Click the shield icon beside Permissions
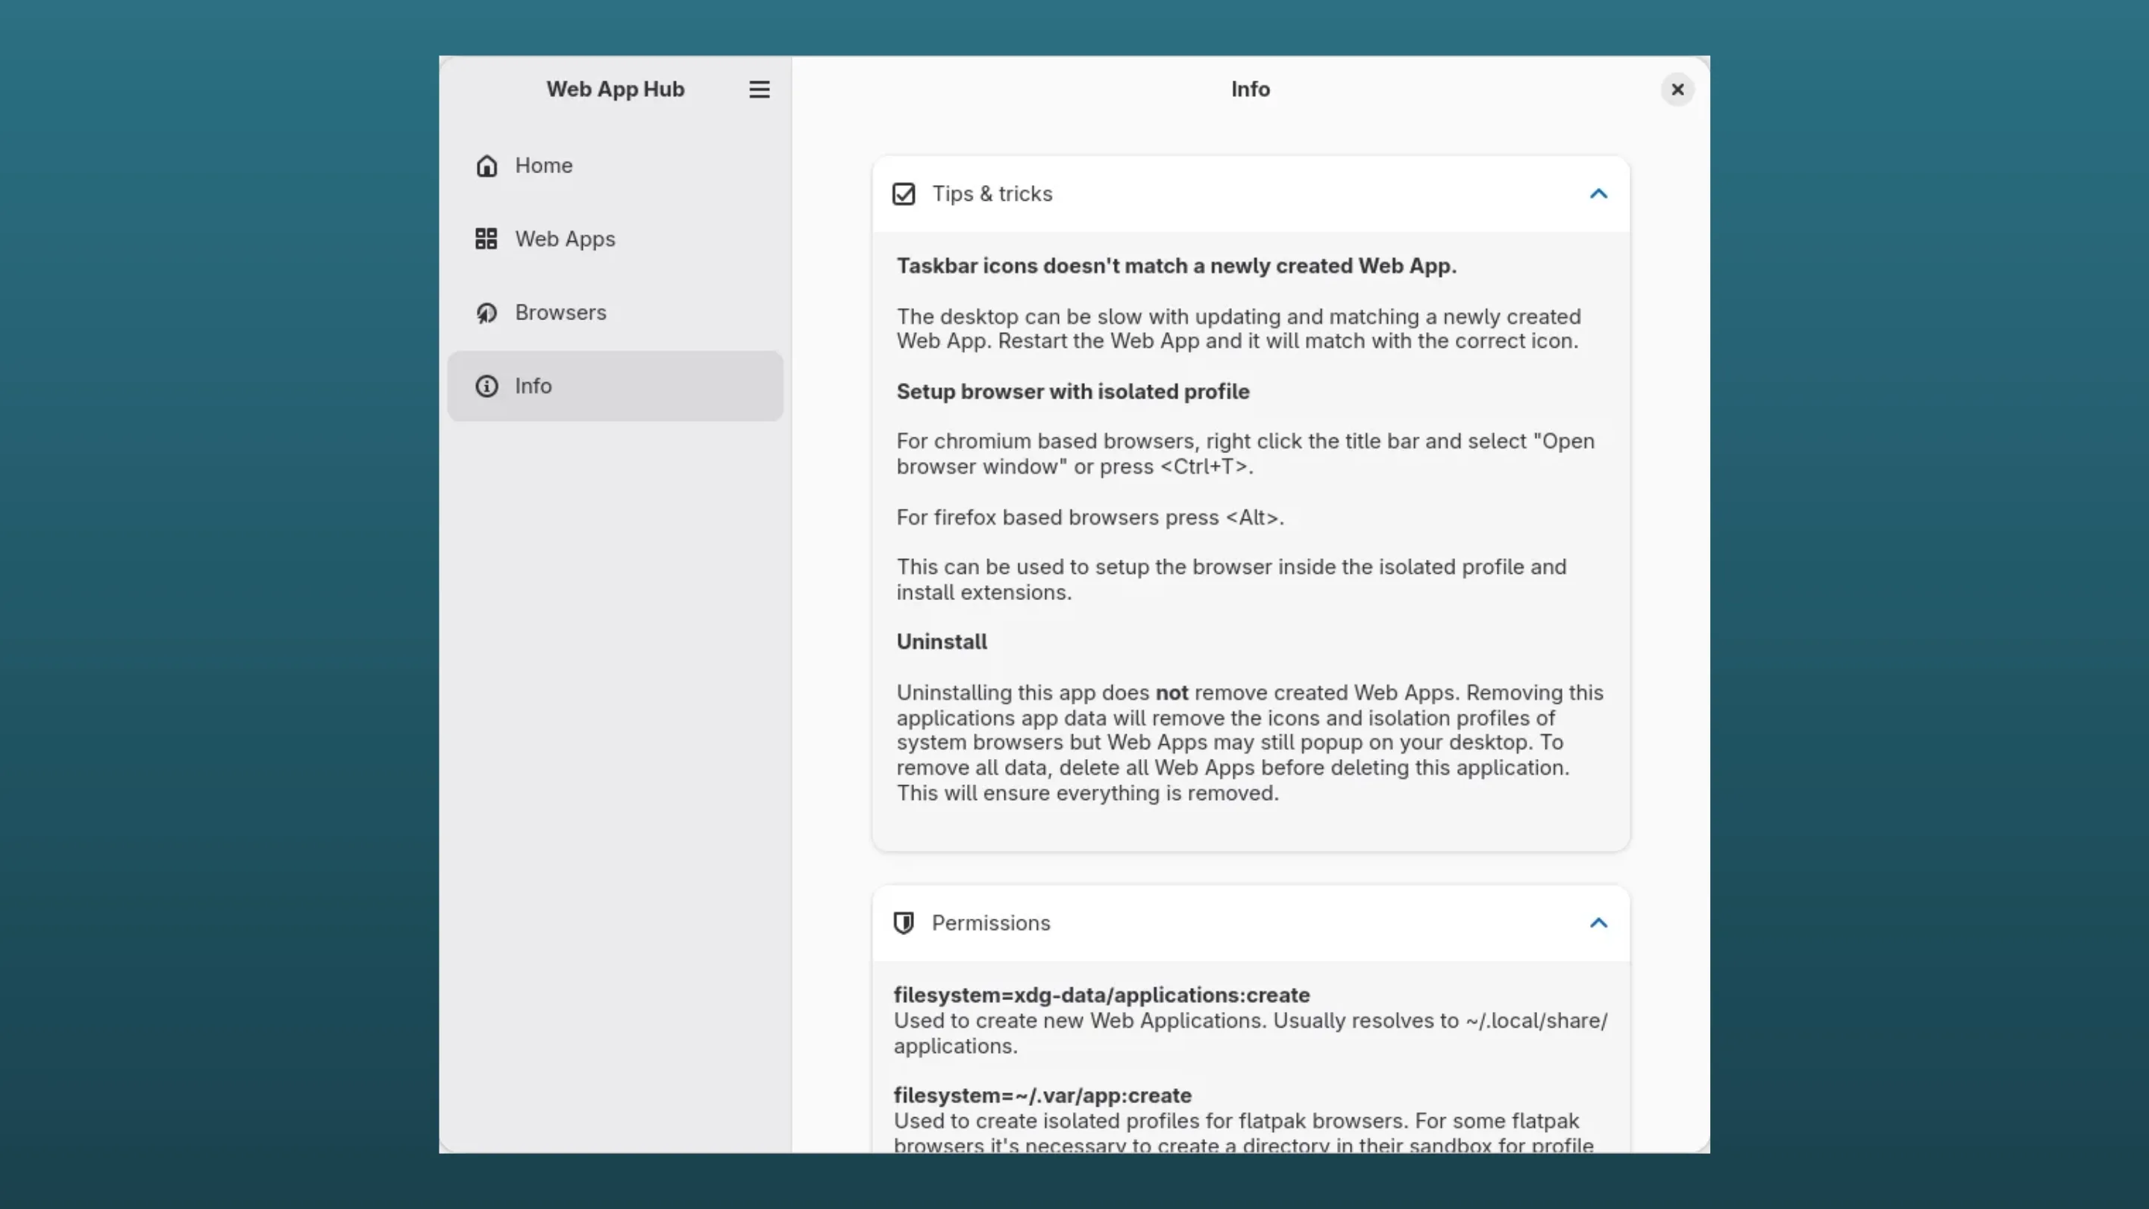 (x=904, y=923)
